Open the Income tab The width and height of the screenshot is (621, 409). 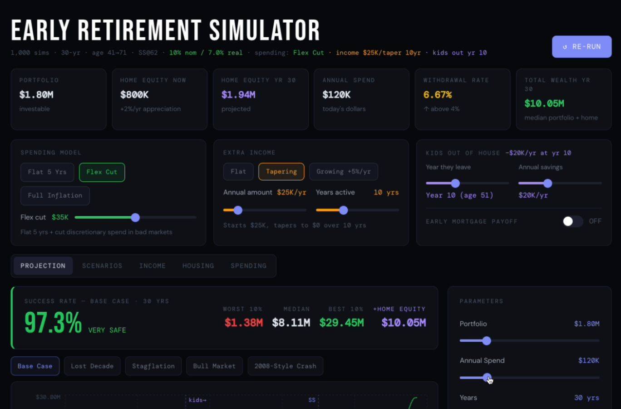click(x=153, y=266)
